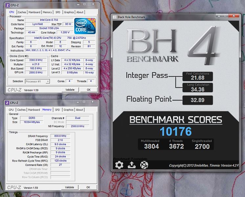245x197 pixels.
Task: Click OK in the CPU tab window
Action: click(x=89, y=90)
